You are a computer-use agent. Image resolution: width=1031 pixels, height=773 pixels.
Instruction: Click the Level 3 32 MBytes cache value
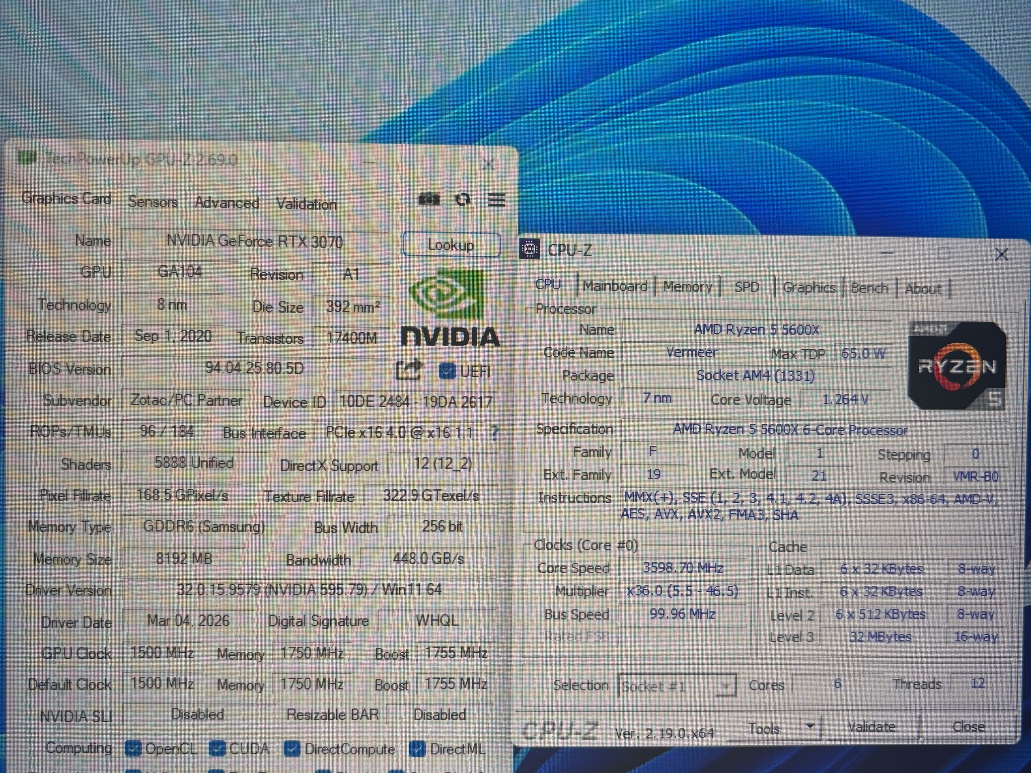[880, 637]
